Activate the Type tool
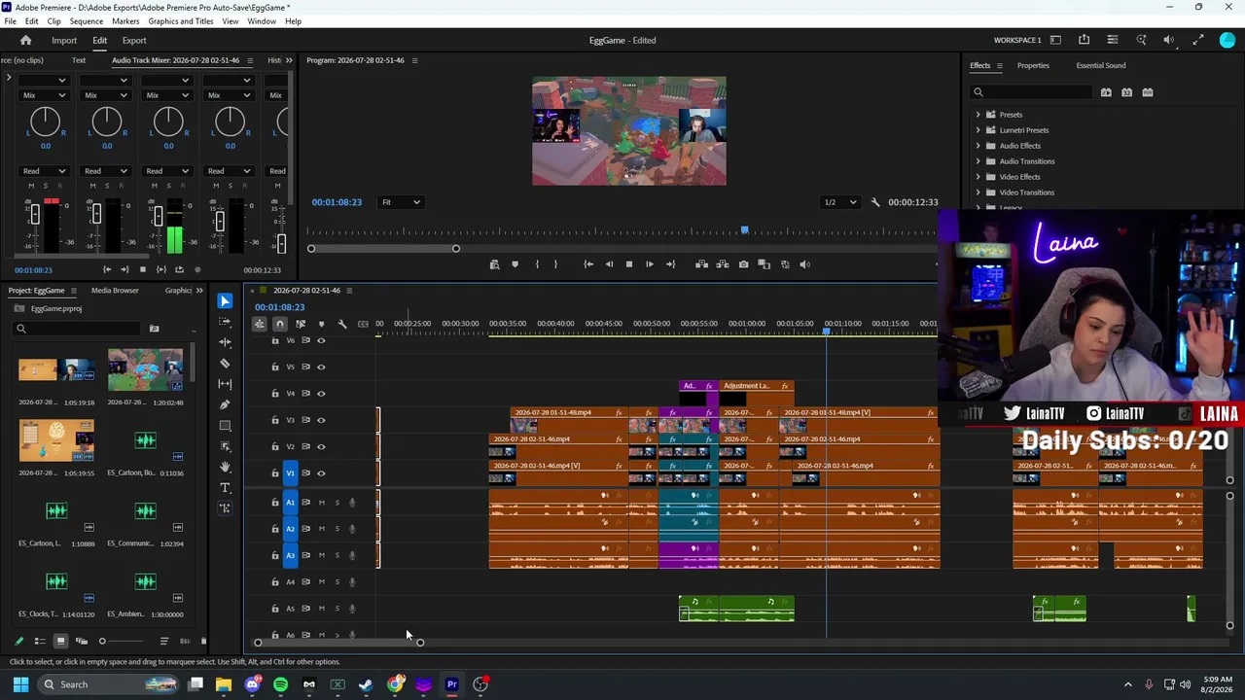Viewport: 1245px width, 700px height. tap(225, 488)
